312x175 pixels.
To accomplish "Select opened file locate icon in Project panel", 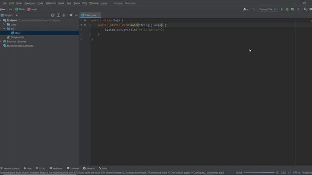I will click(x=53, y=15).
